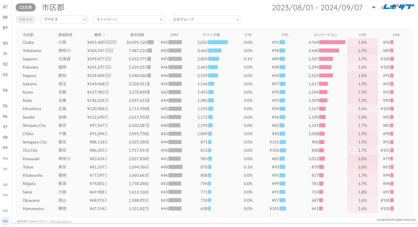Select the Osaka row city cell
Viewport: 418px width, 227px height.
pyautogui.click(x=28, y=42)
